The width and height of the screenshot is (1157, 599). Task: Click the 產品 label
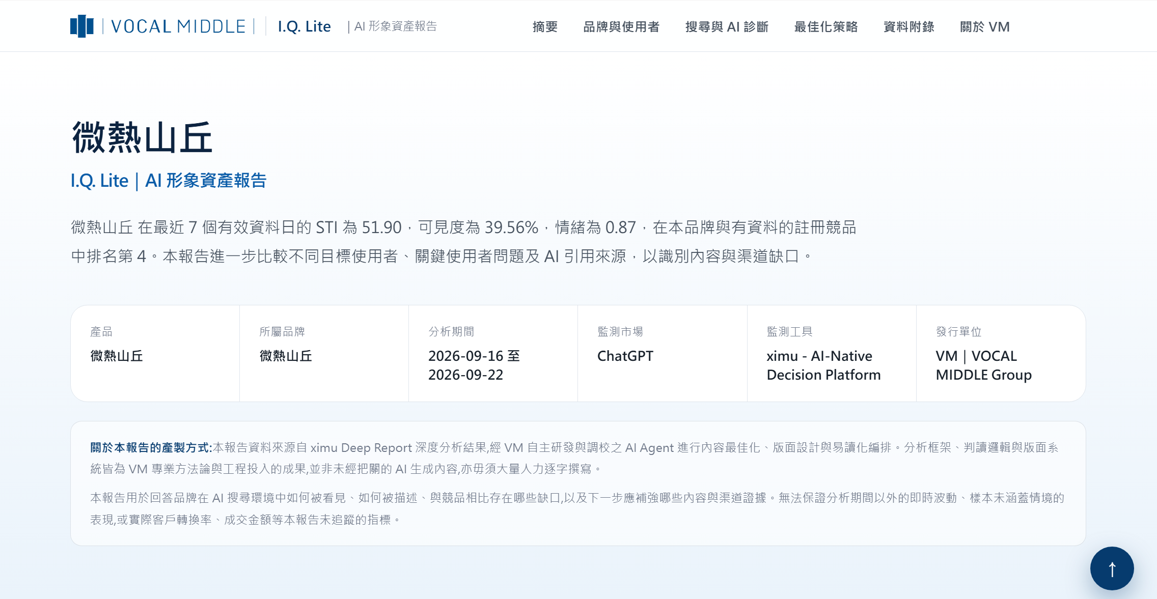click(101, 332)
